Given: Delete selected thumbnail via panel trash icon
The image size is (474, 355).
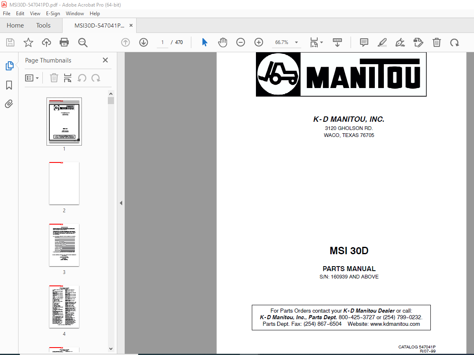Looking at the screenshot, I should (x=54, y=78).
